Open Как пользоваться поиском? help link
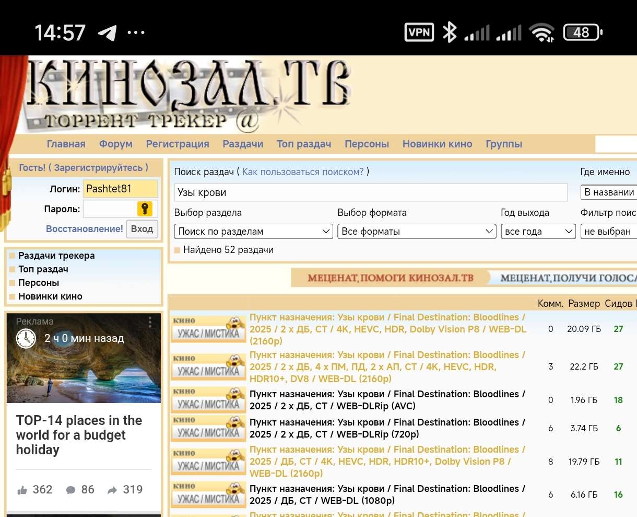The image size is (637, 517). (x=303, y=172)
